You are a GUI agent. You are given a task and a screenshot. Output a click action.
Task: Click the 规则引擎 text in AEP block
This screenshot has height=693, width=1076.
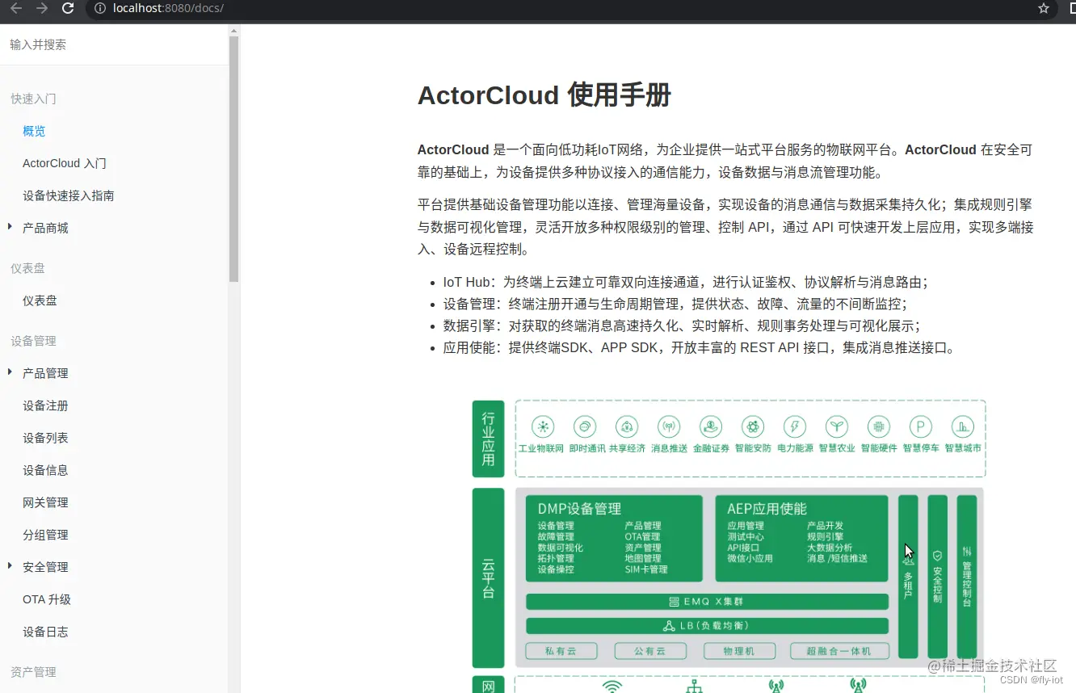click(825, 536)
